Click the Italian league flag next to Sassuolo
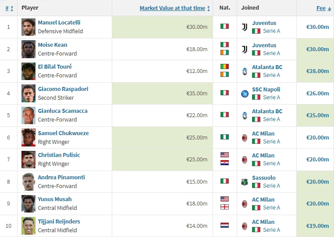The image size is (334, 237). coord(256,185)
